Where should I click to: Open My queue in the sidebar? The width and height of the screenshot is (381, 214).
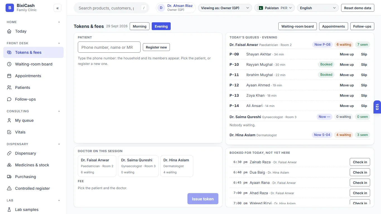pyautogui.click(x=33, y=120)
